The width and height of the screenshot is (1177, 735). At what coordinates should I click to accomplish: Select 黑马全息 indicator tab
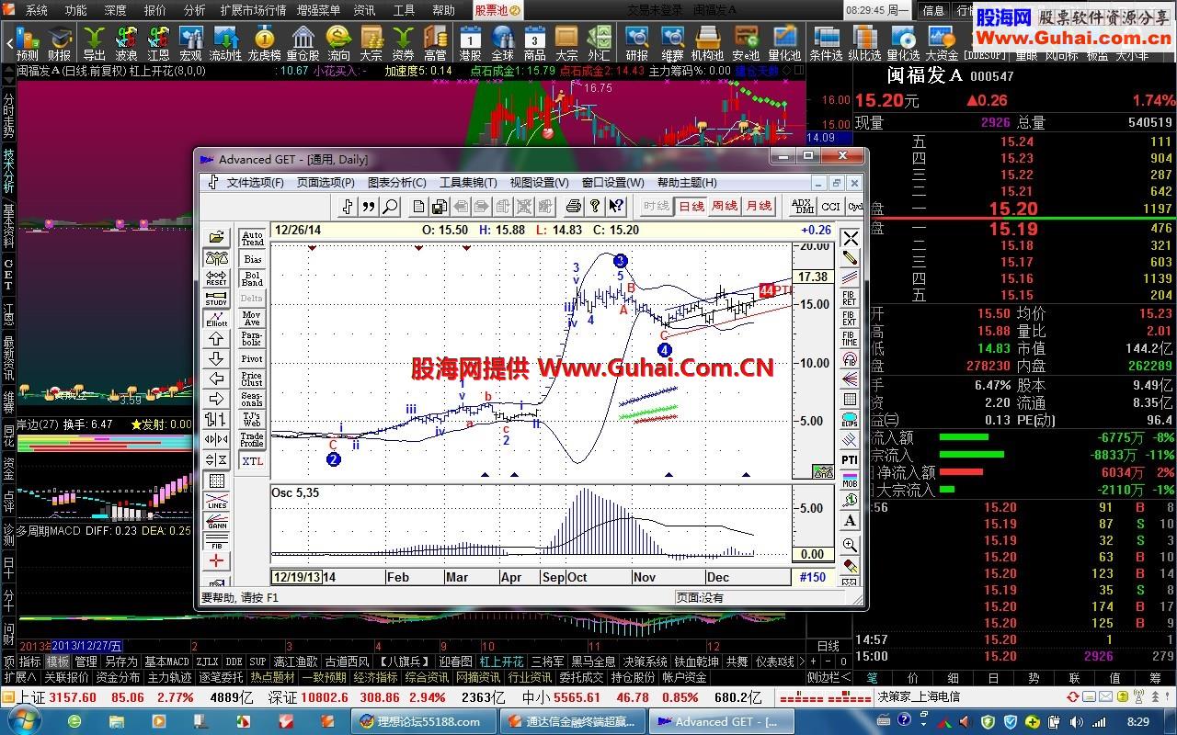pyautogui.click(x=593, y=661)
